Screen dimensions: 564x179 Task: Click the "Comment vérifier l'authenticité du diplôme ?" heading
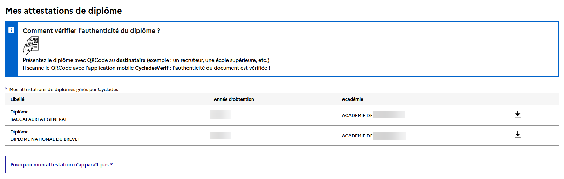click(x=91, y=31)
